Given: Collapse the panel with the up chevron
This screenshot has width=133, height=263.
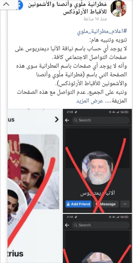Looking at the screenshot, I should coord(6,4).
